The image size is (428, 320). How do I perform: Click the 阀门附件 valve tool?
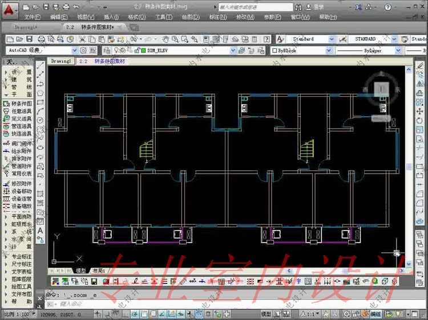point(22,144)
